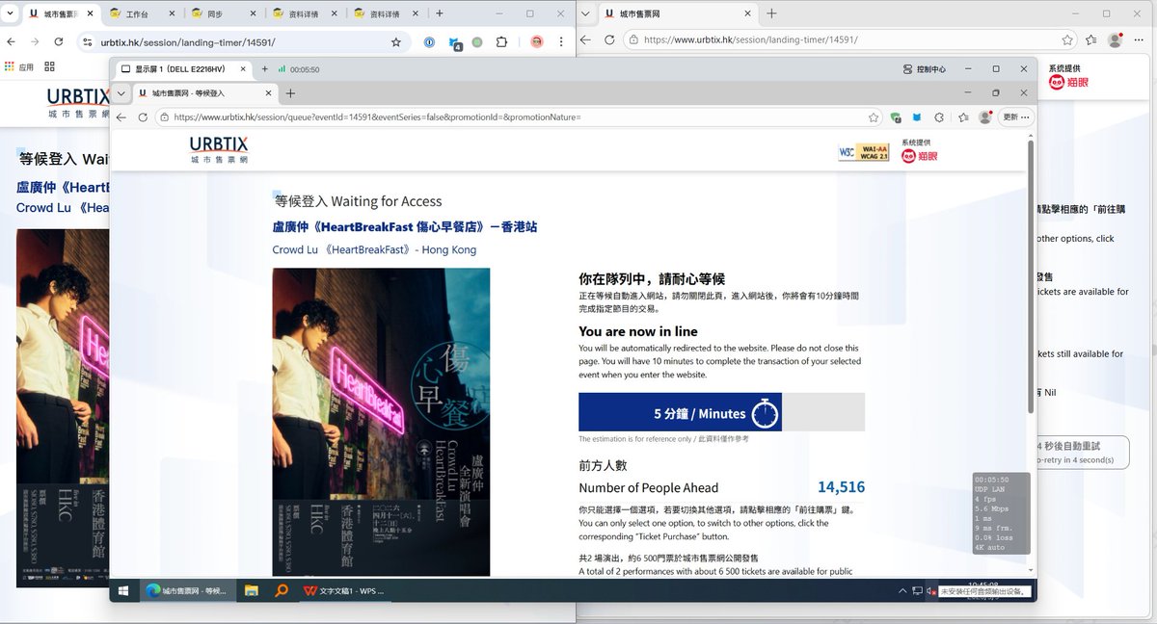Screen dimensions: 1157x624
Task: Open Chrome extensions puzzle icon
Action: (501, 42)
